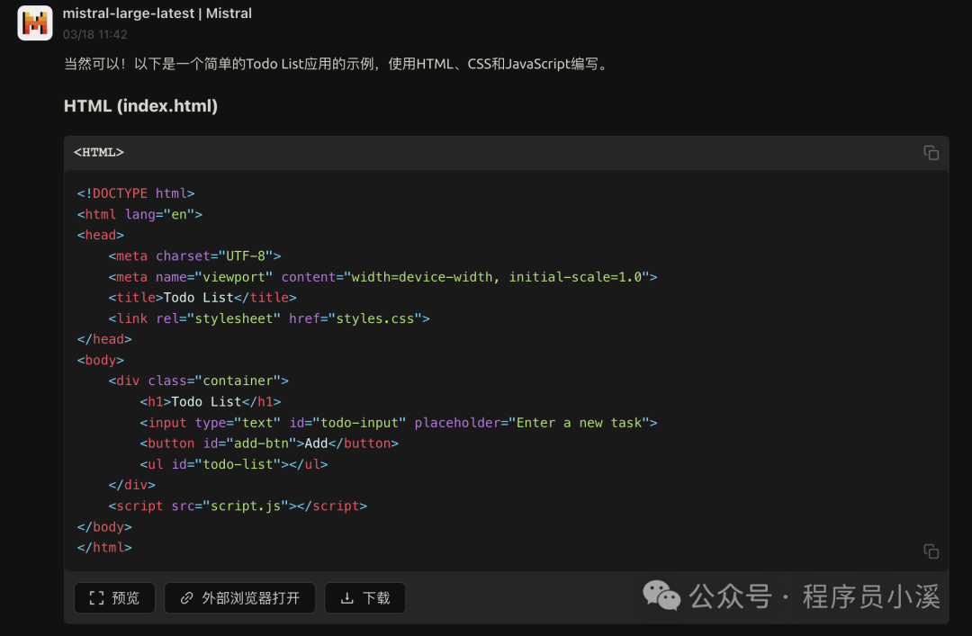Open preview with the 预览 button
The height and width of the screenshot is (636, 972).
[x=114, y=597]
